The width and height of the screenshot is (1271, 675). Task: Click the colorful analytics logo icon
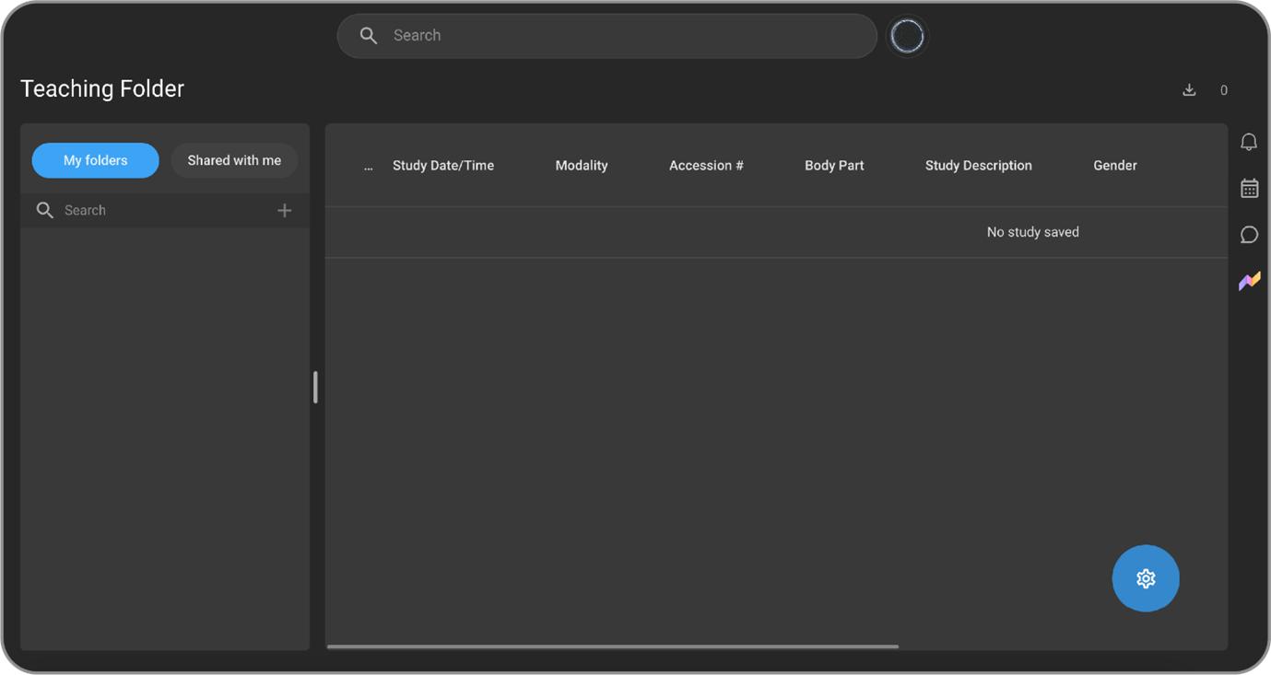tap(1249, 281)
